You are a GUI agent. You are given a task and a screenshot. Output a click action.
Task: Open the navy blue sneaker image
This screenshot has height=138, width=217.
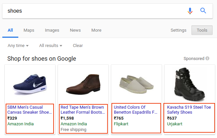click(30, 84)
